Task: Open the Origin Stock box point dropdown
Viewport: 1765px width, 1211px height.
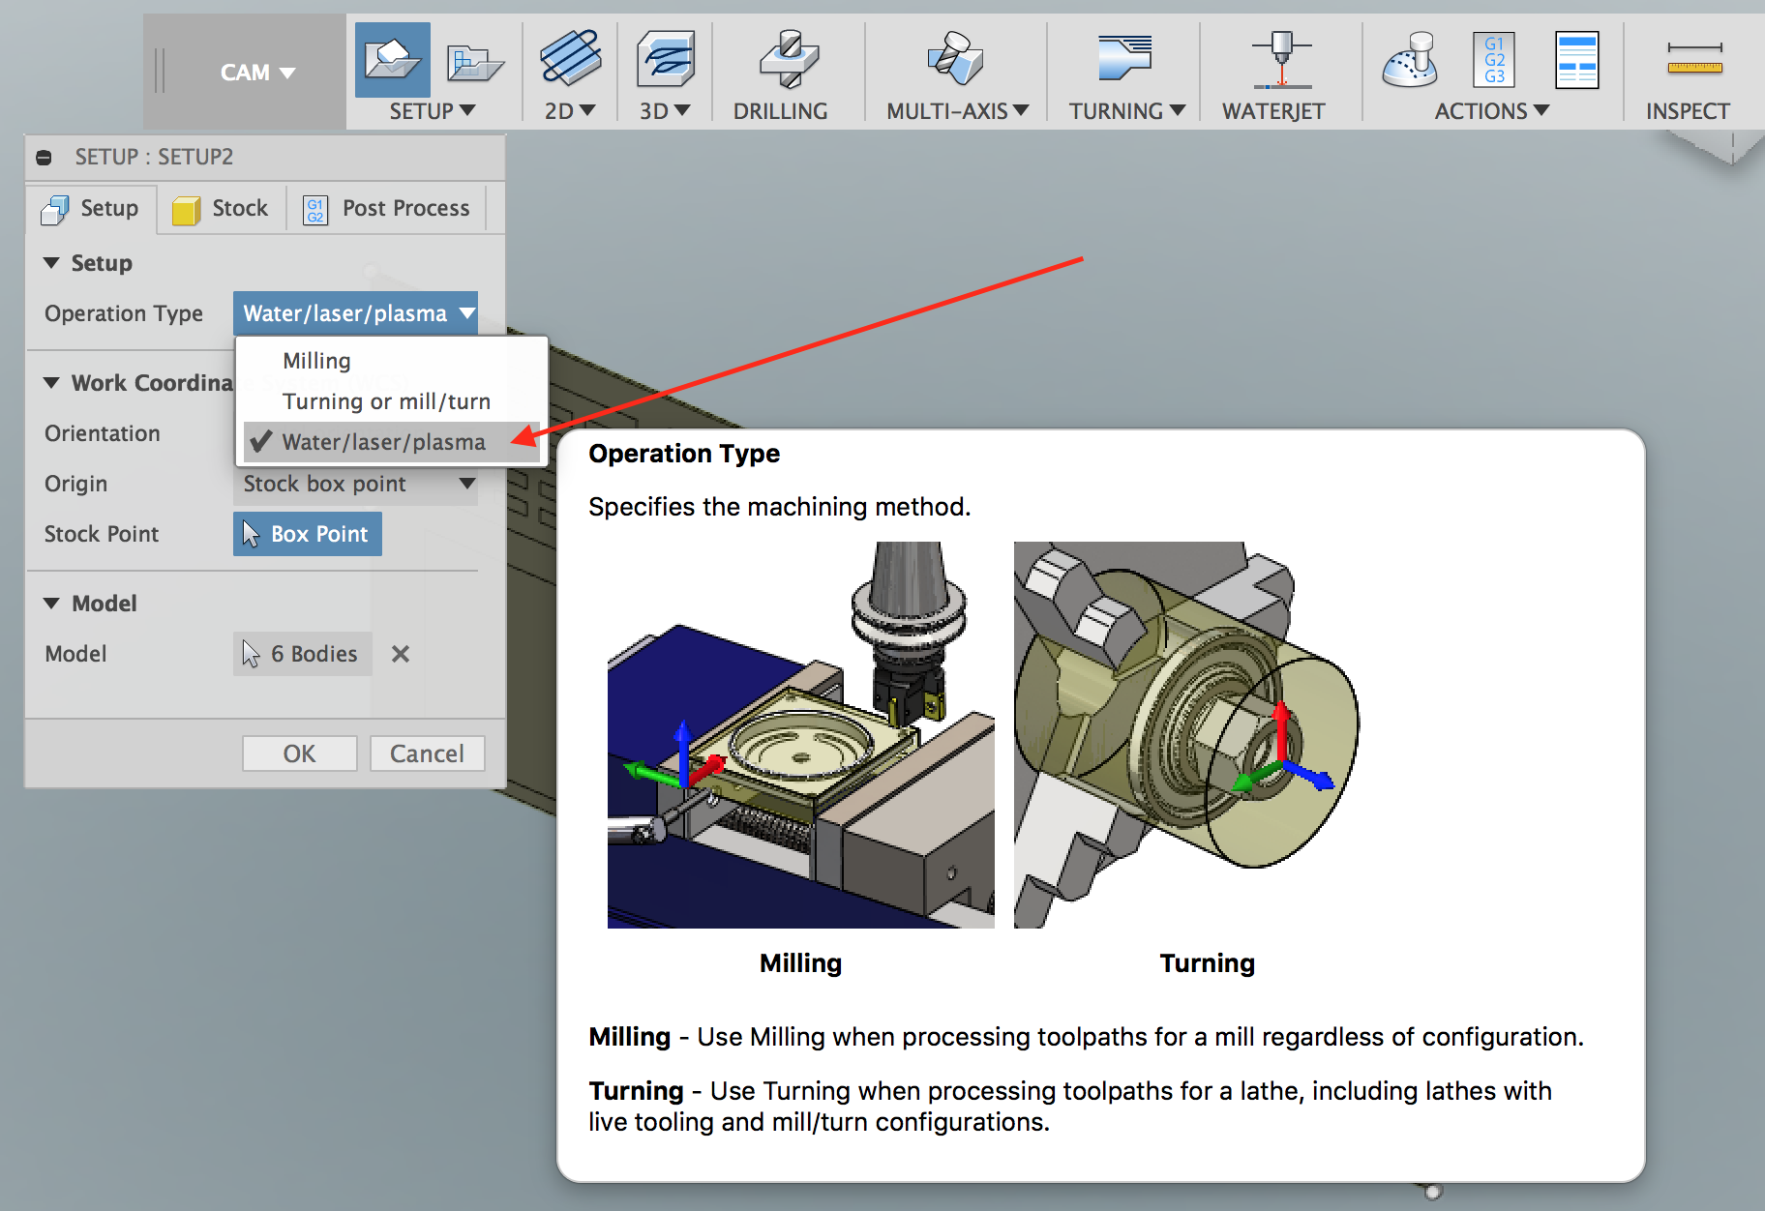Action: pyautogui.click(x=355, y=484)
